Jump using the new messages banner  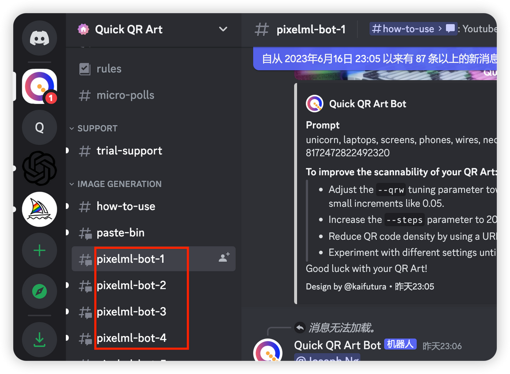click(375, 59)
